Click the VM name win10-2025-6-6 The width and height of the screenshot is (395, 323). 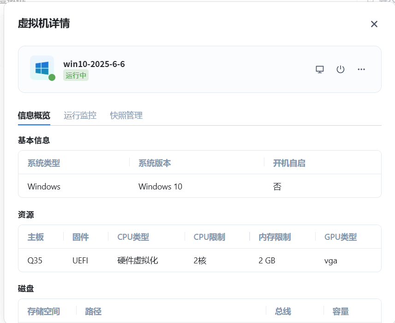click(94, 64)
